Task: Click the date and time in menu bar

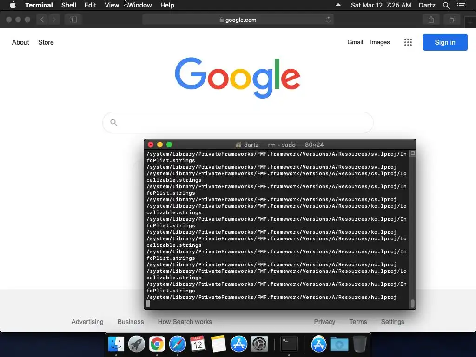Action: (x=381, y=5)
